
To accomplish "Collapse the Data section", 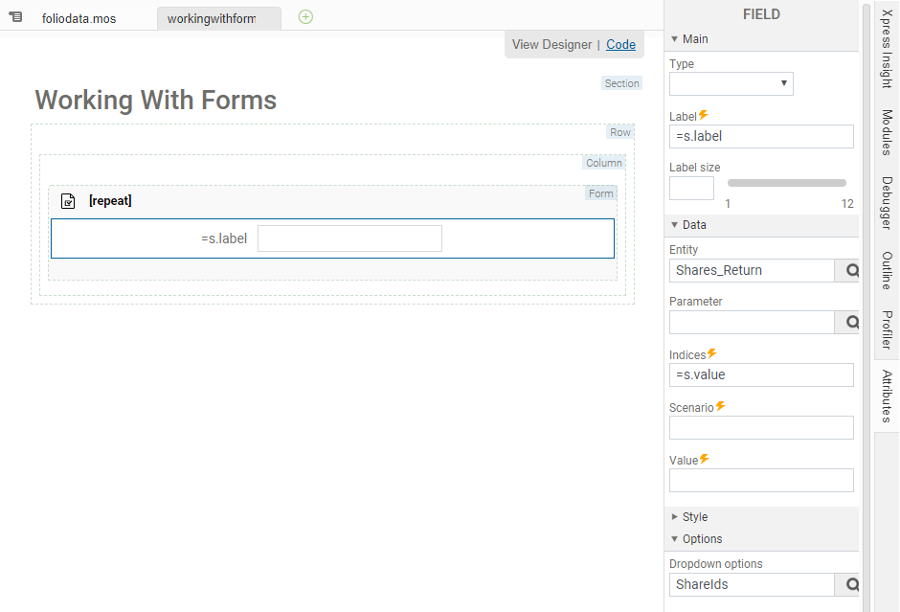I will pyautogui.click(x=675, y=225).
